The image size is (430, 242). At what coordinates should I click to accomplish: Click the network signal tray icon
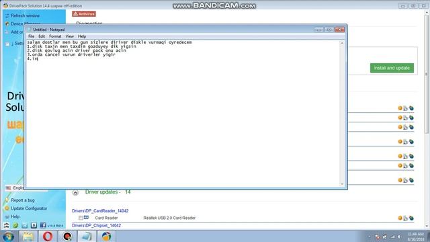pos(392,237)
